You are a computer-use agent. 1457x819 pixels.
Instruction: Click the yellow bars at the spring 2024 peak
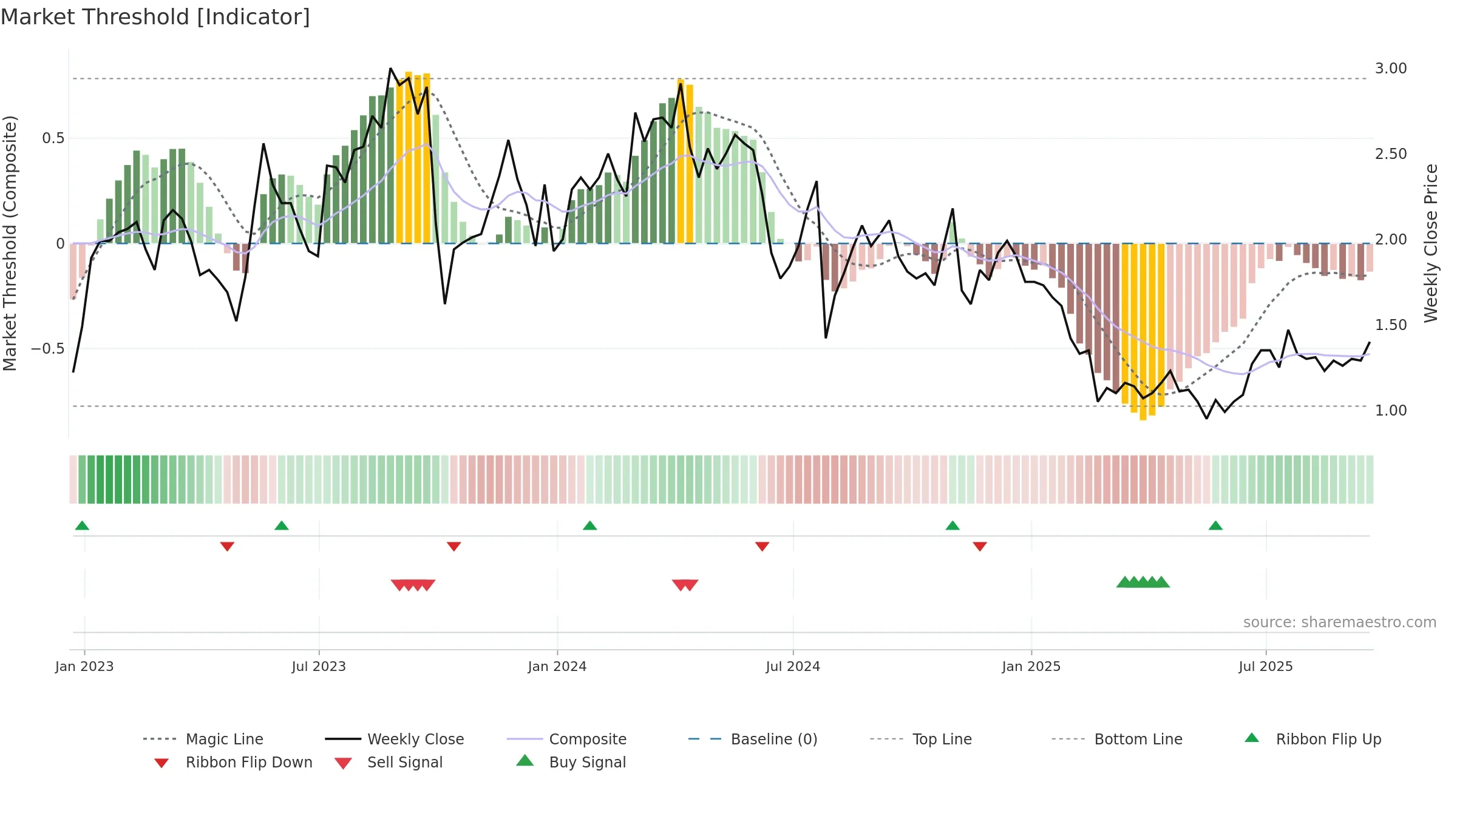pos(685,161)
